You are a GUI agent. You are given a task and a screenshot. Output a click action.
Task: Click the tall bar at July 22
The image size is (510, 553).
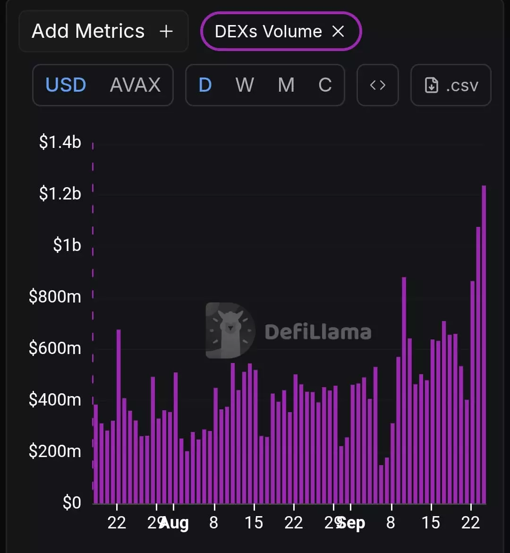tap(119, 416)
